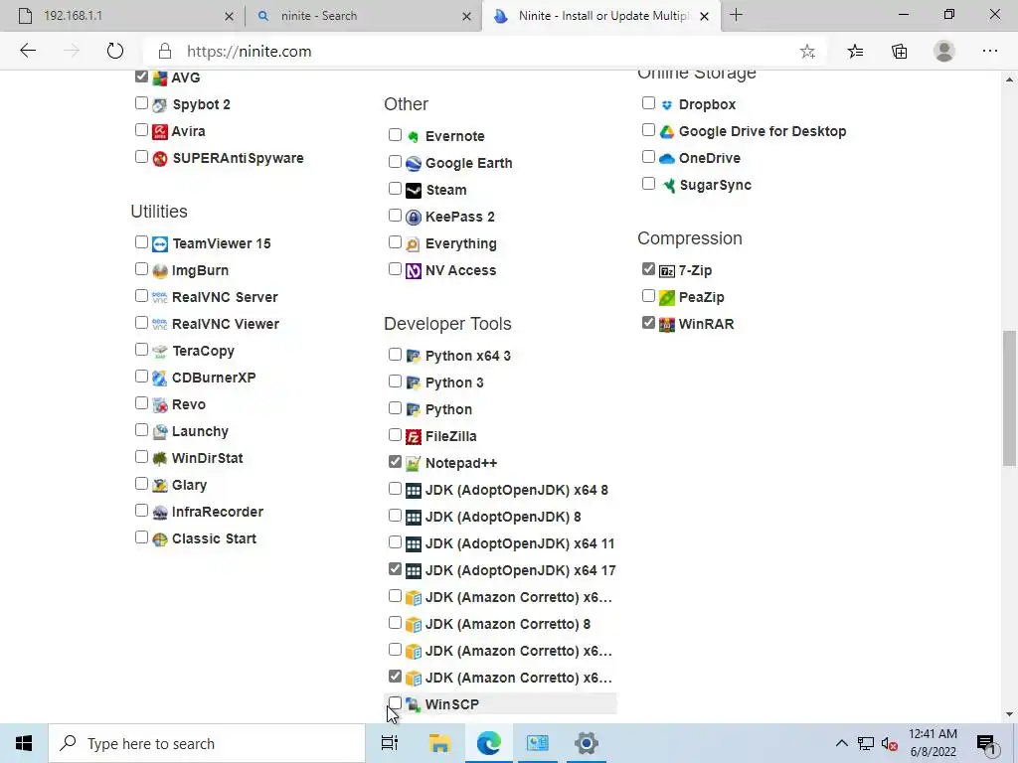The image size is (1018, 763).
Task: Click the NV Access icon
Action: [x=414, y=270]
